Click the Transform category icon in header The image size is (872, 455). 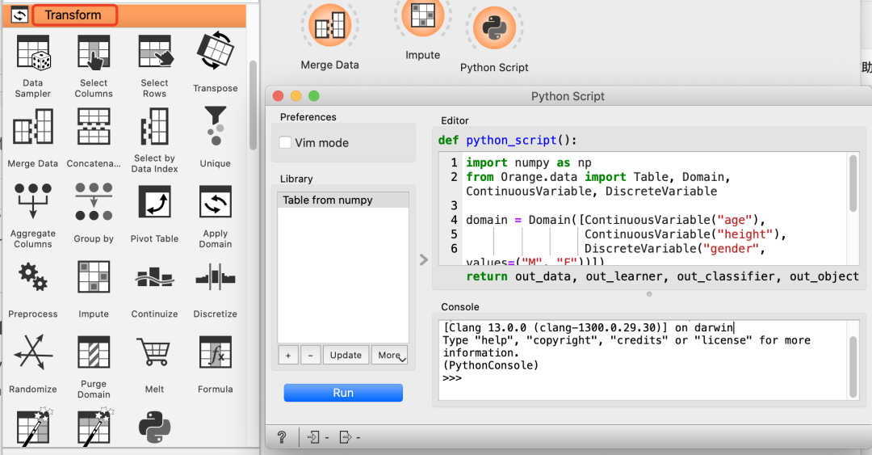[19, 15]
